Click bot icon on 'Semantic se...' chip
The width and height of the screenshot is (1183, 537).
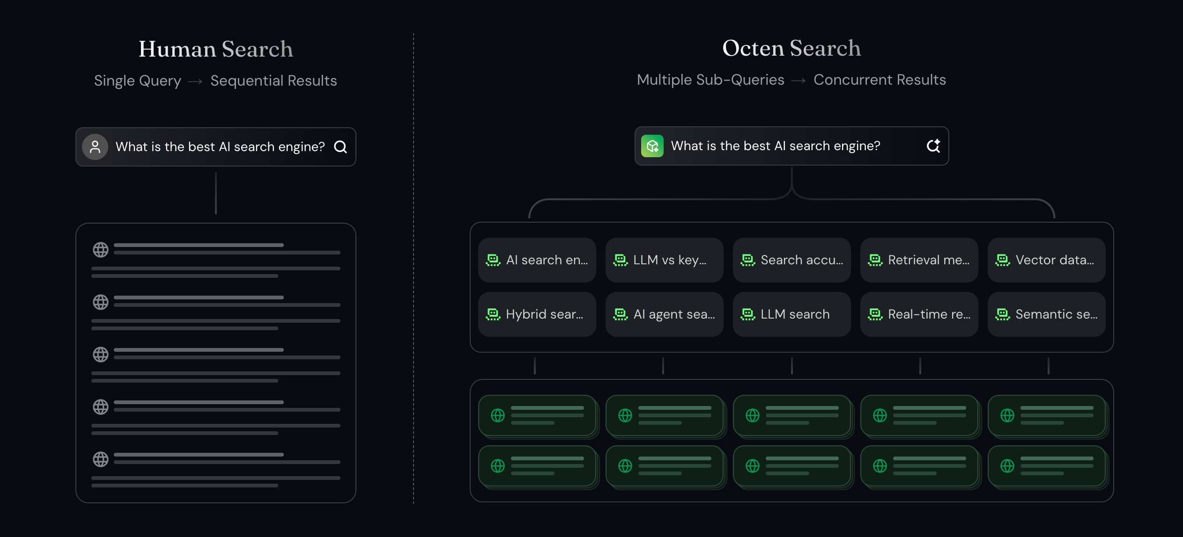pos(1003,314)
